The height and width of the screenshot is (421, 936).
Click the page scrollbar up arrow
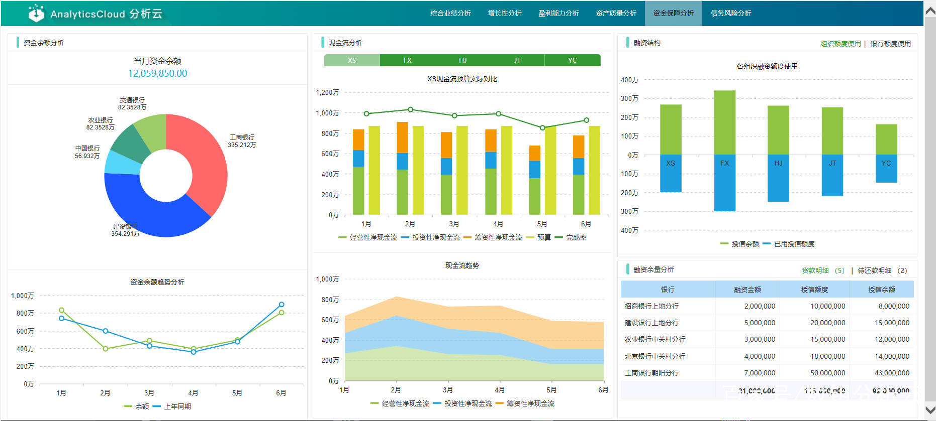(930, 11)
